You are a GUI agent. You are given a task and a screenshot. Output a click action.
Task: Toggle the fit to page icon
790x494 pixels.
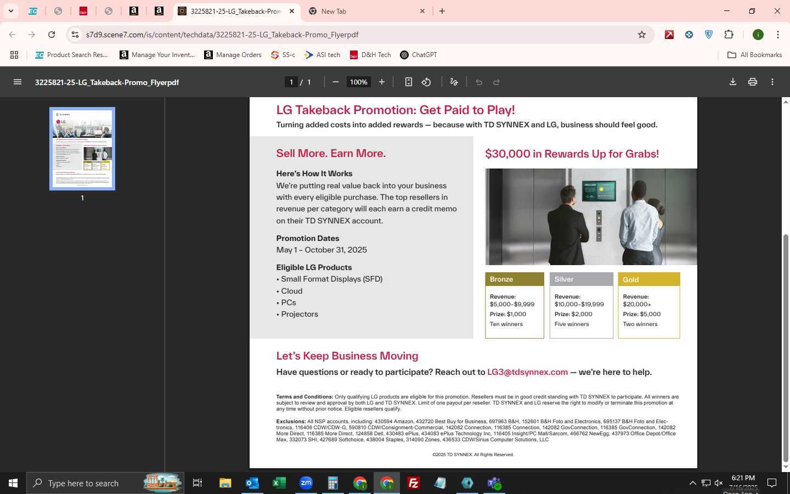click(x=409, y=82)
